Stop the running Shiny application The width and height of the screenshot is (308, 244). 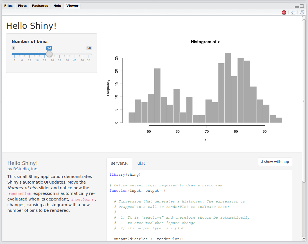pyautogui.click(x=284, y=12)
